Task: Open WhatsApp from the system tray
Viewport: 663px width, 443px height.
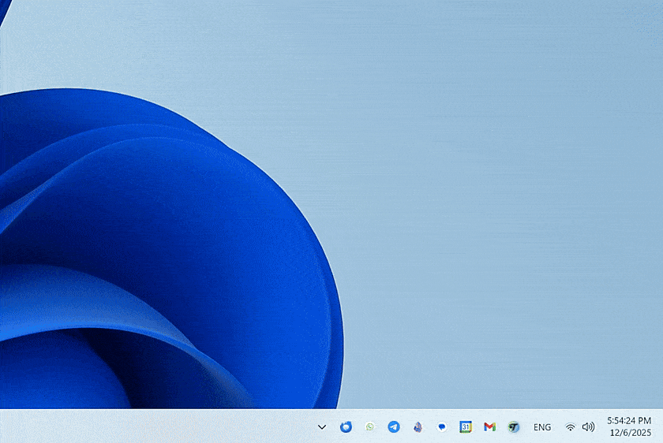Action: coord(370,427)
